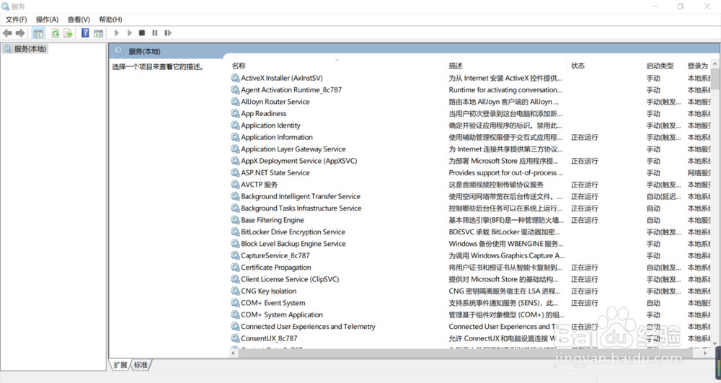Click the 正在运行 status of Base Filtering Engine
Screen dimensions: 721x383
585,220
